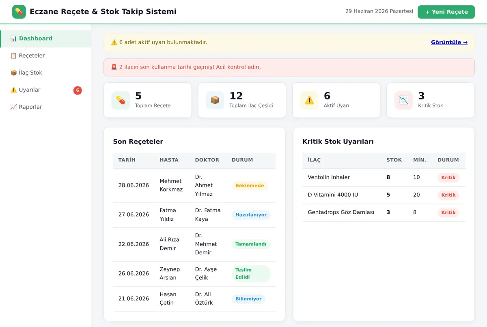Open İlaç Stok in the sidebar
This screenshot has width=487, height=327.
(45, 73)
